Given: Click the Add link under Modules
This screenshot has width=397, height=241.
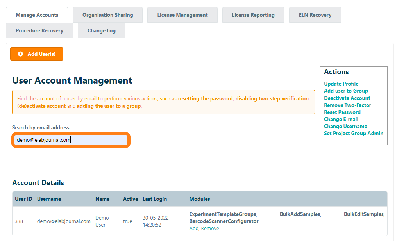Looking at the screenshot, I should pyautogui.click(x=194, y=229).
